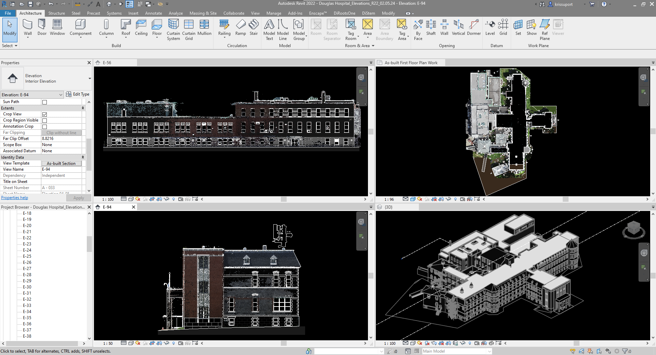Activate the Ceiling tool
The image size is (656, 355).
[x=141, y=27]
